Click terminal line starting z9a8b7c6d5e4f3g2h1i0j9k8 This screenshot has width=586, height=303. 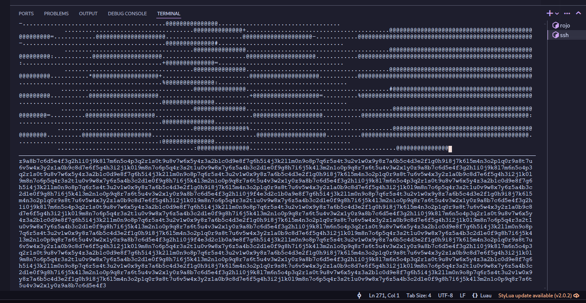click(275, 161)
